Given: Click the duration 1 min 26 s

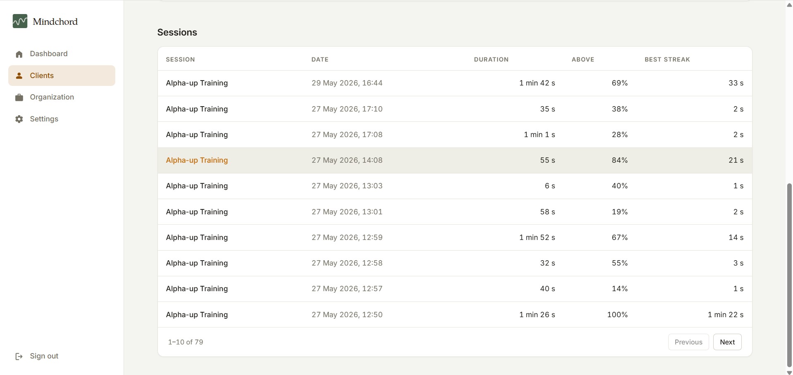Looking at the screenshot, I should coord(537,315).
